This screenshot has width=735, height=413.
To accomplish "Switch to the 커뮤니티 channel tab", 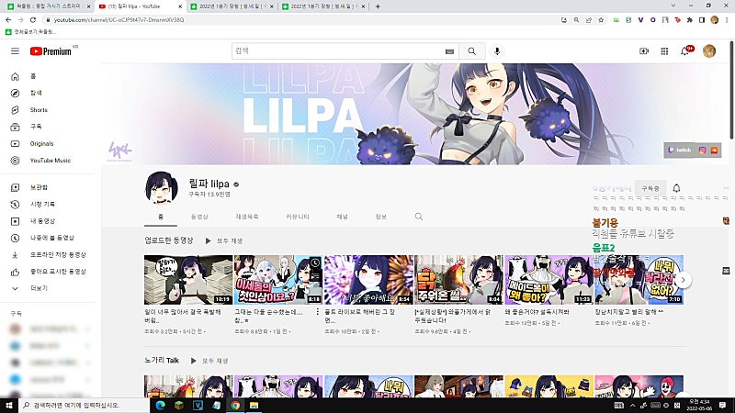I will (x=297, y=217).
